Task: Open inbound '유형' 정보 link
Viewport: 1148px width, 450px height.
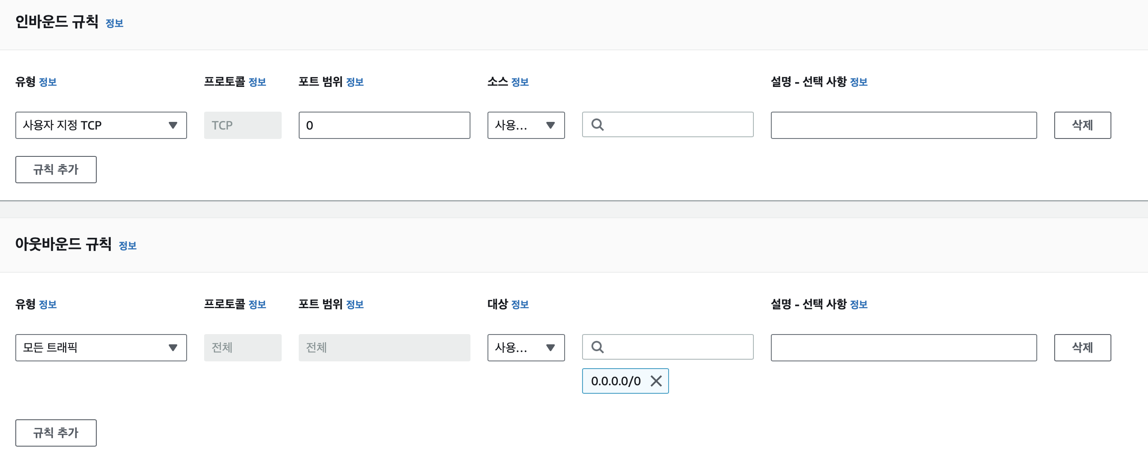Action: coord(48,82)
